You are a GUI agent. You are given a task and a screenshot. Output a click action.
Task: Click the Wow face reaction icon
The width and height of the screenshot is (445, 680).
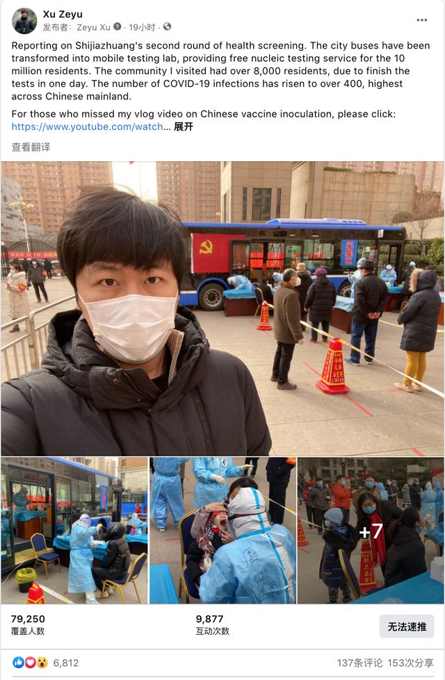[x=42, y=662]
